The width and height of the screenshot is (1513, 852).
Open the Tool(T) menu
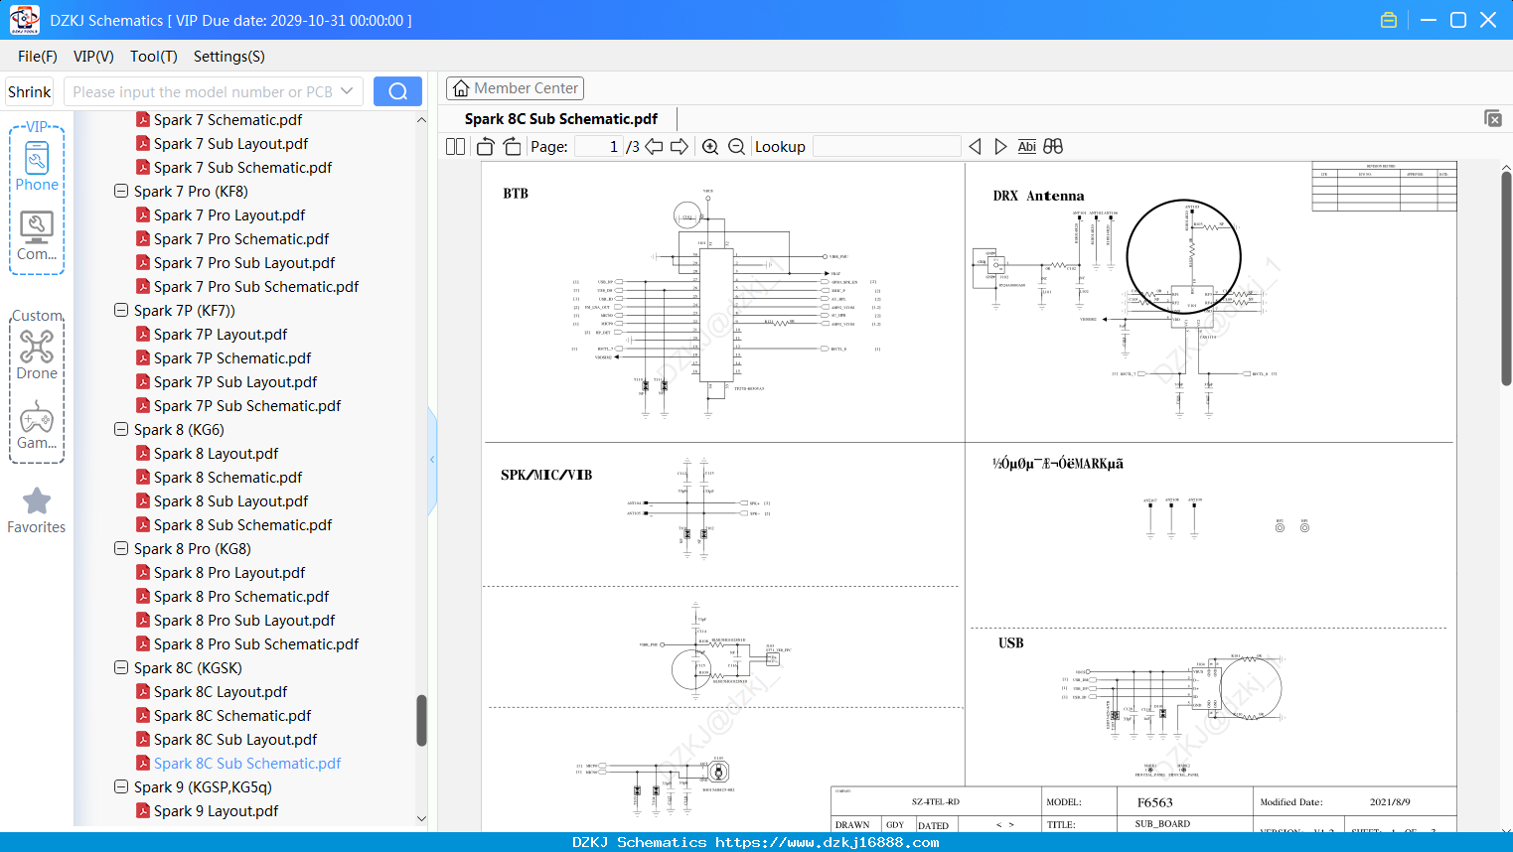click(x=154, y=57)
